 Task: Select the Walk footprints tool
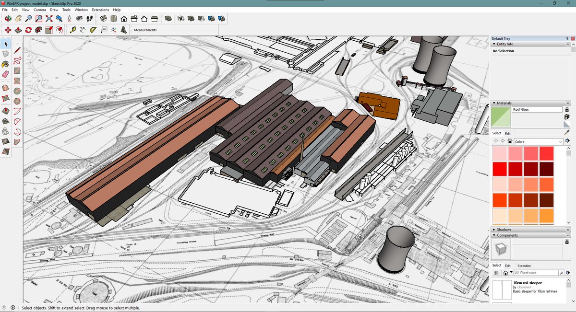[89, 19]
